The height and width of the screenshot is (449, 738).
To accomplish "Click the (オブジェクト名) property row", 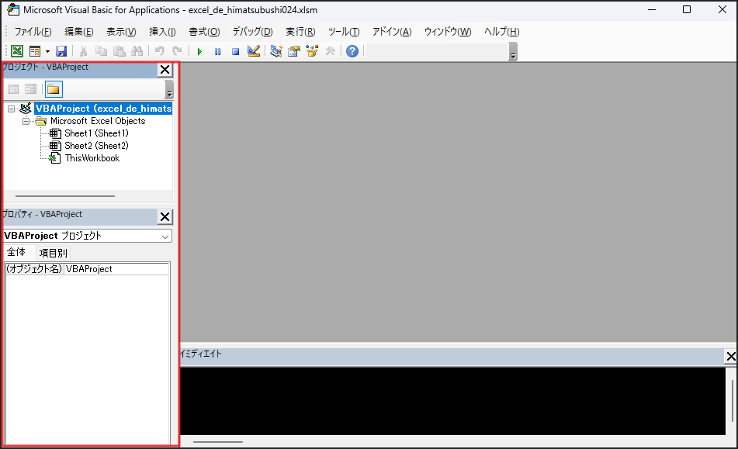I will pos(88,269).
